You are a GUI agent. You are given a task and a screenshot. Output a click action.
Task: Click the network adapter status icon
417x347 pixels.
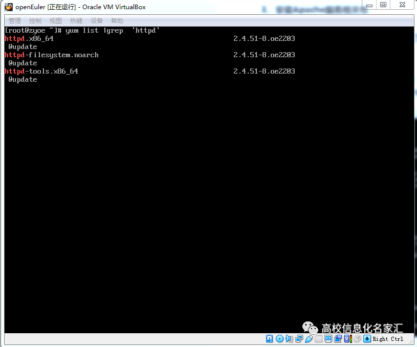[298, 339]
